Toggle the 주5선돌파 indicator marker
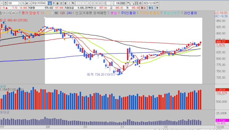Viewport: 229px width, 130px height. [119, 13]
